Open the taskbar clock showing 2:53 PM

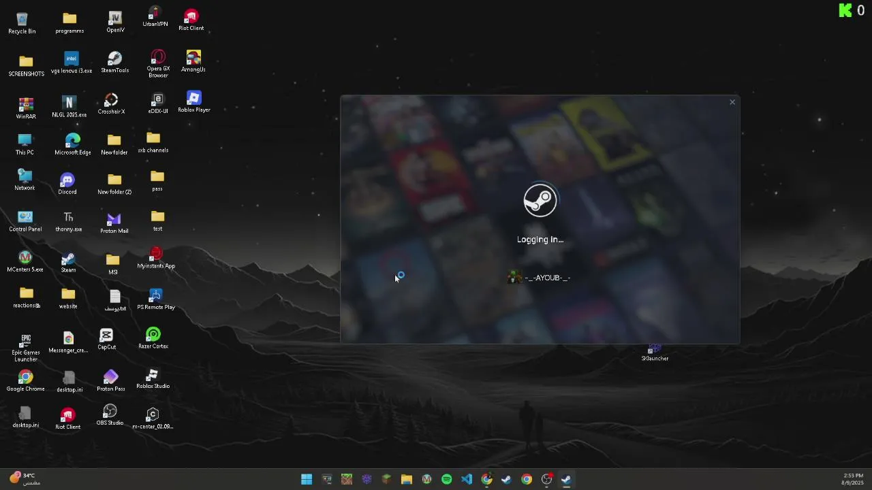tap(853, 479)
